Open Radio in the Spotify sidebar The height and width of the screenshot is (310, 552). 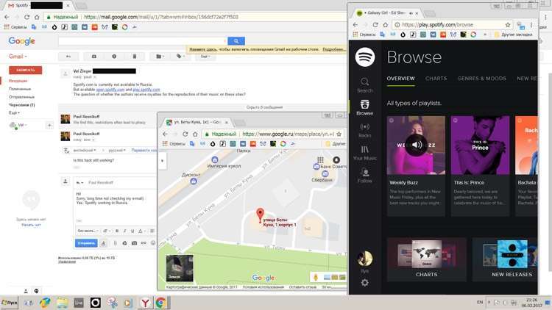365,130
